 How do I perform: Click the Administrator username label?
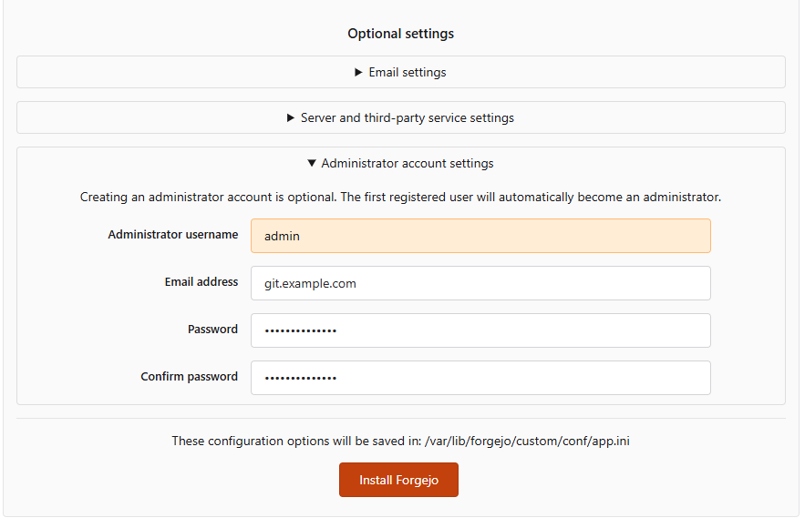[173, 234]
